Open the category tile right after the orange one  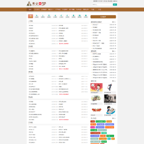(37, 16)
